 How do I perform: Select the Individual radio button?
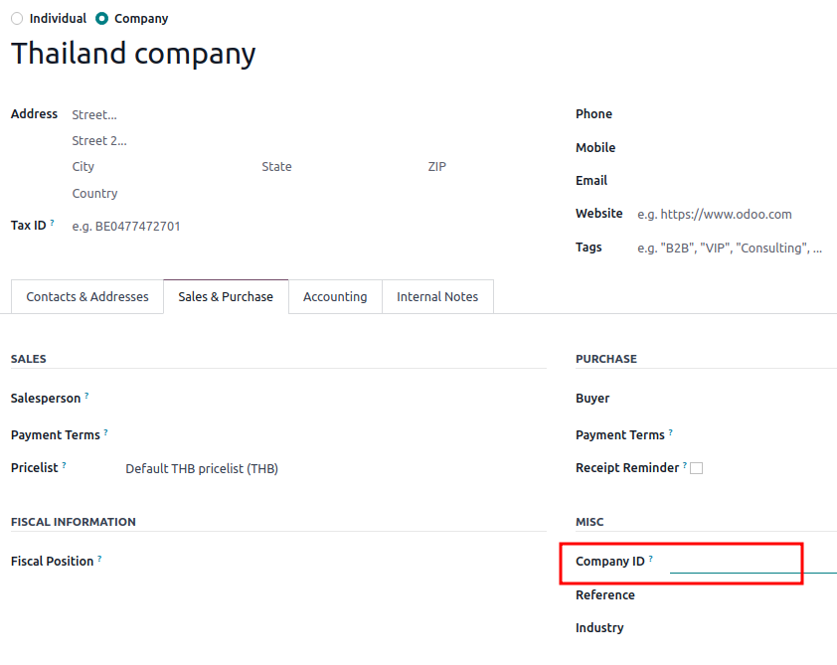[x=17, y=19]
